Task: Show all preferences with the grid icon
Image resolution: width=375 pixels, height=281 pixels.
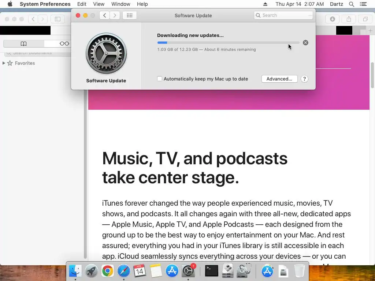Action: [x=129, y=15]
